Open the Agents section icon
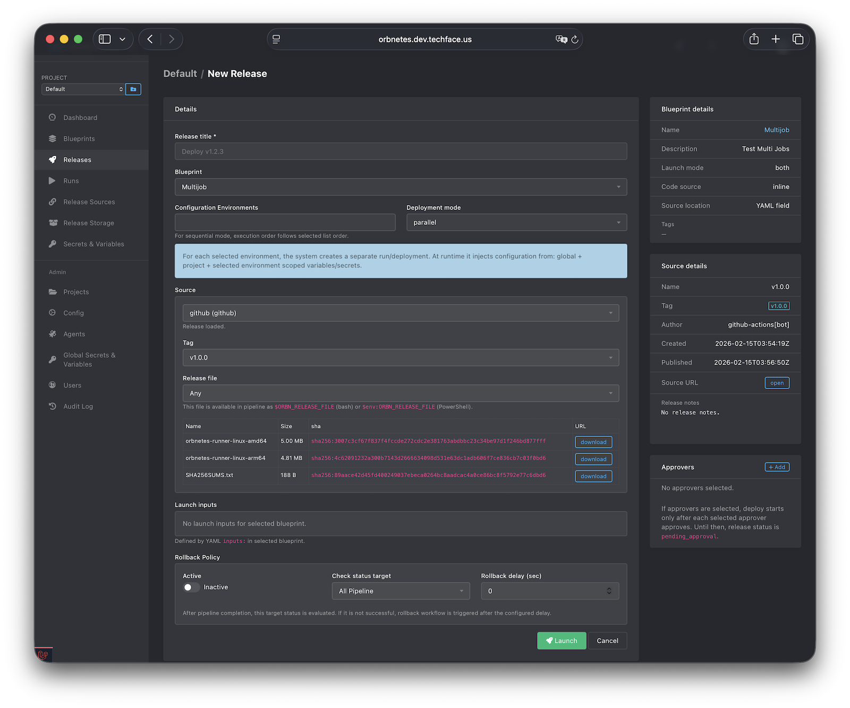Screen dimensions: 850x708 click(x=53, y=334)
